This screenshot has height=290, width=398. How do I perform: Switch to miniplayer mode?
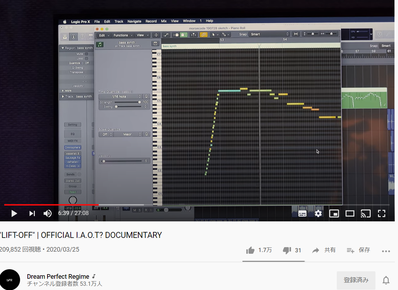pos(334,214)
